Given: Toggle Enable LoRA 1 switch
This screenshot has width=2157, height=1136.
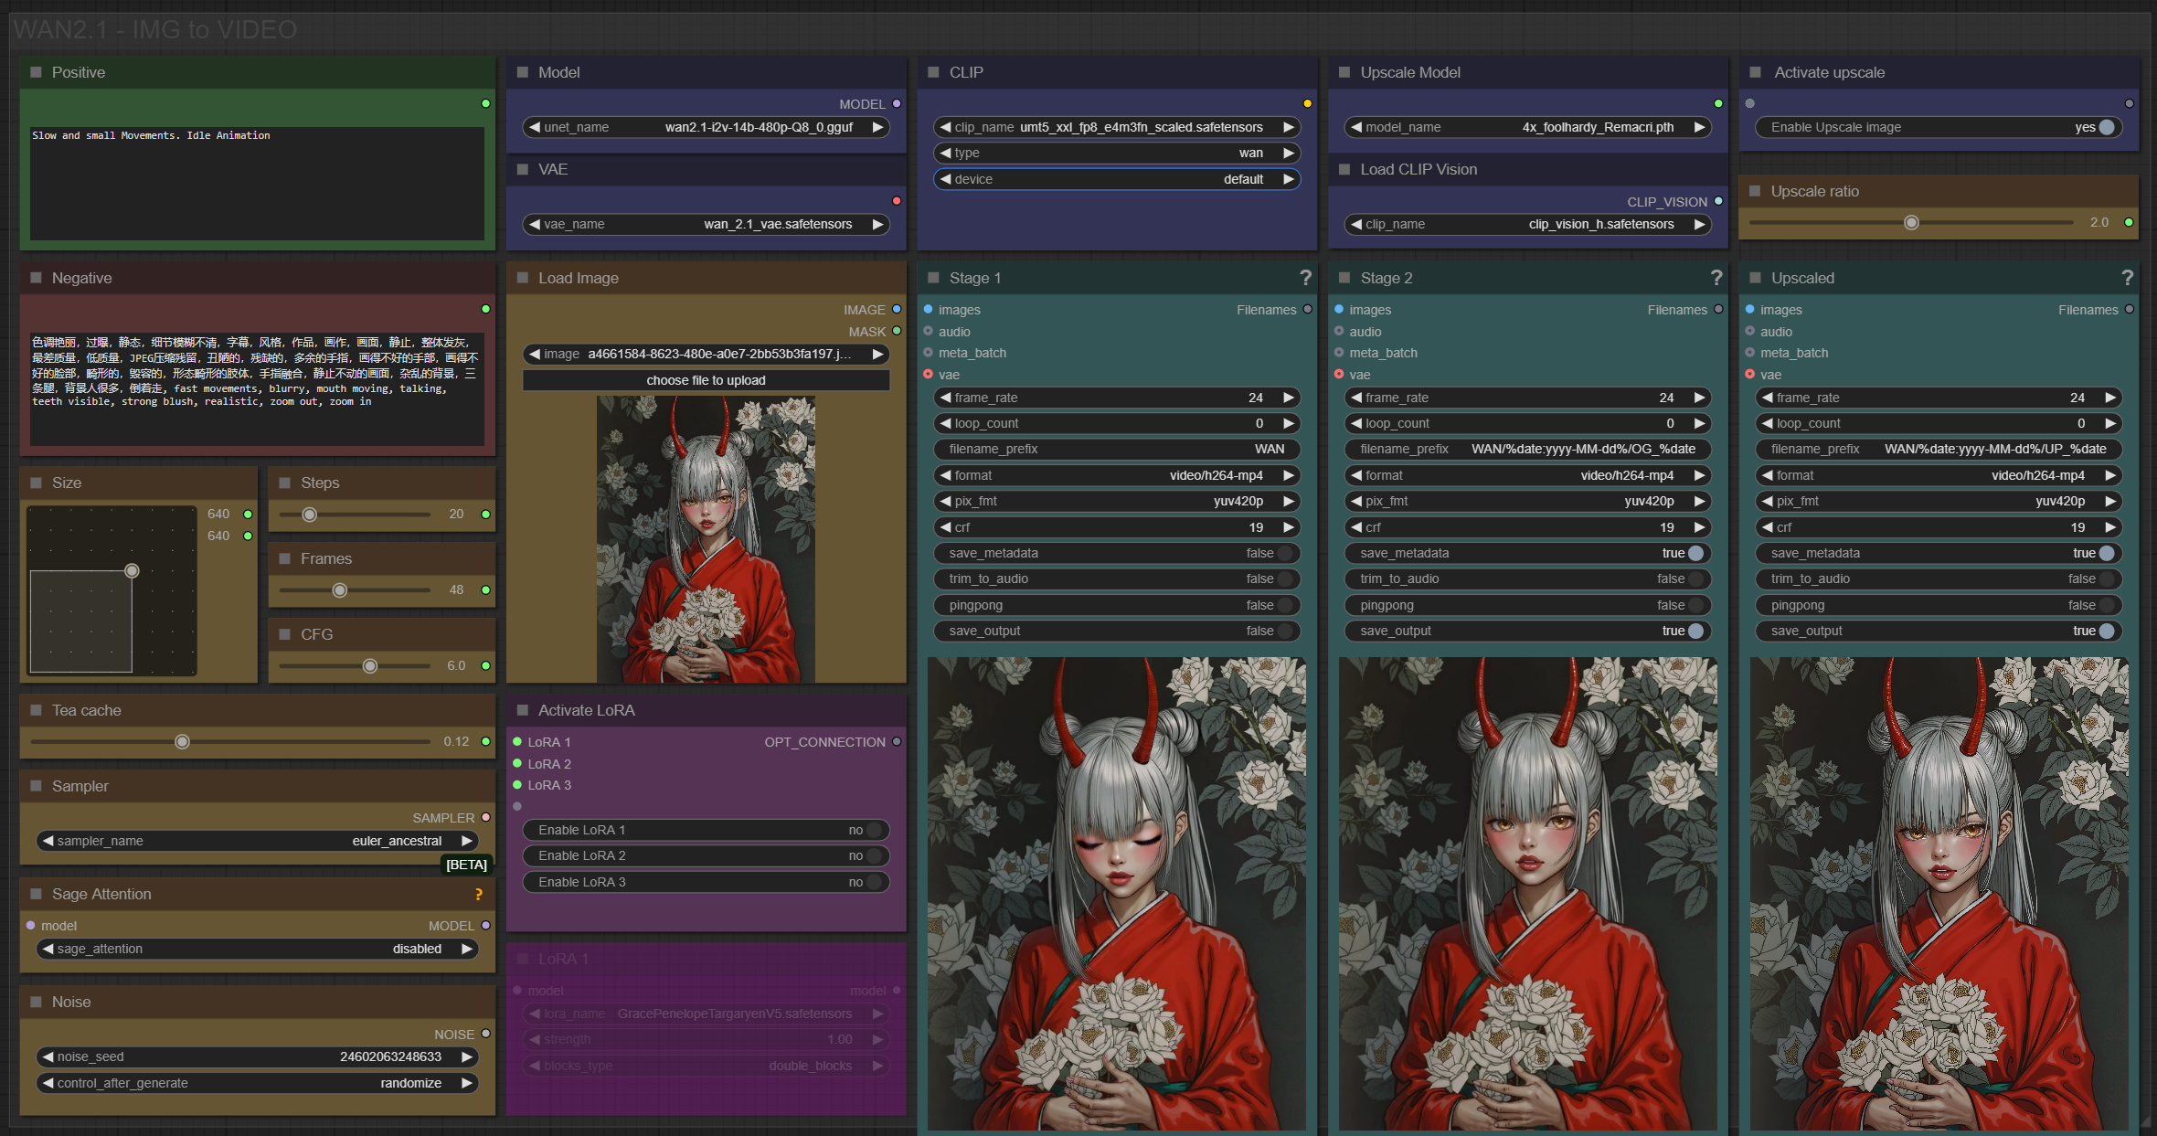Looking at the screenshot, I should coord(873,830).
